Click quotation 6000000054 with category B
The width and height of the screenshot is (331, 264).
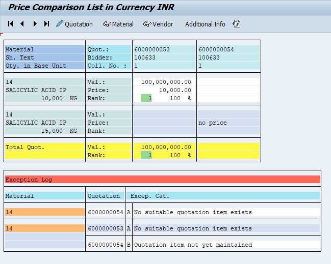pos(106,245)
